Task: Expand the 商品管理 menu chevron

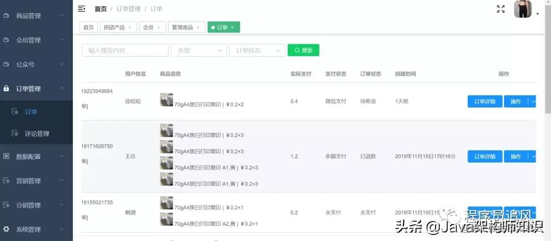Action: (x=62, y=15)
